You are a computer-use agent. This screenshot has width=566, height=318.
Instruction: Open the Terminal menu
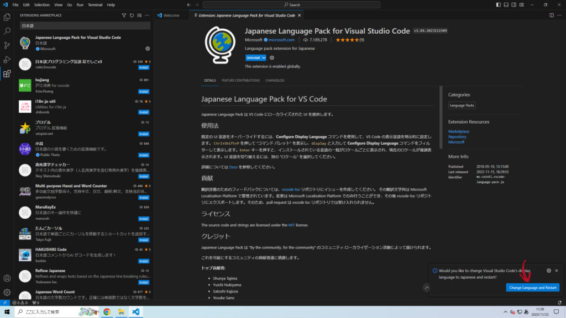(95, 4)
